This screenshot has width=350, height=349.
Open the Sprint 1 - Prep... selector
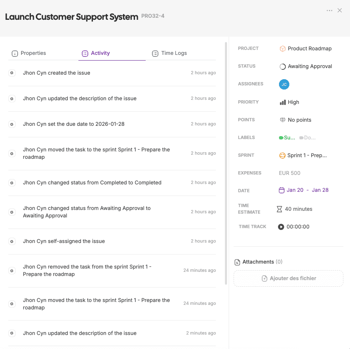coord(303,155)
